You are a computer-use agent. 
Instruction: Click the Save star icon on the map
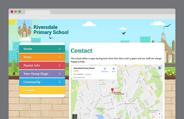pos(113,69)
